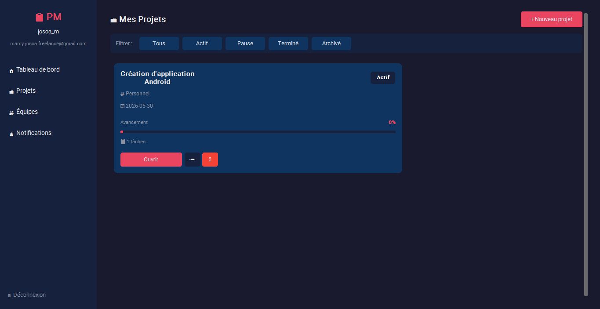Image resolution: width=600 pixels, height=309 pixels.
Task: Show Archivé projects
Action: point(331,44)
